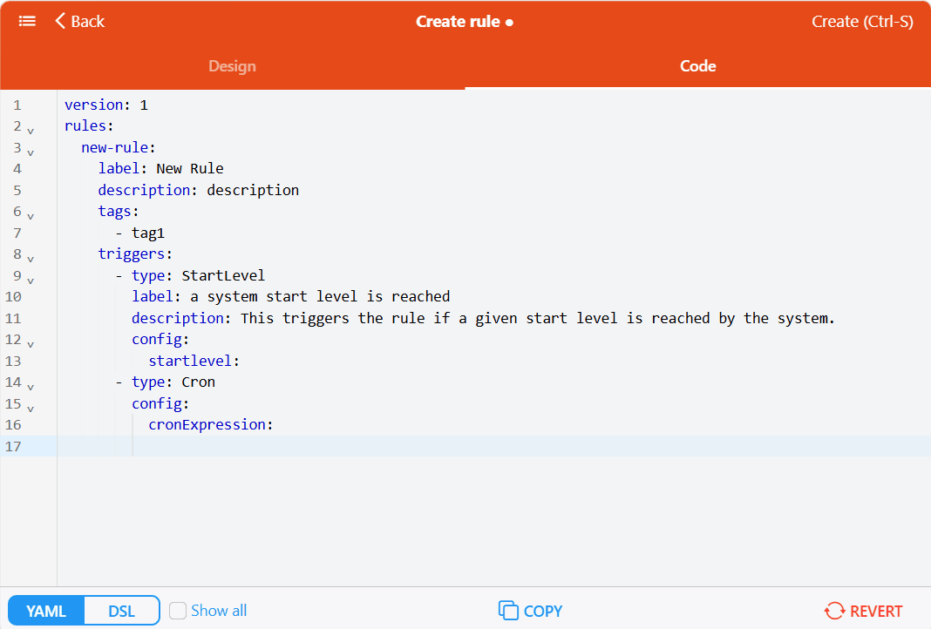Select the YAML format toggle
The image size is (931, 629).
pyautogui.click(x=46, y=611)
